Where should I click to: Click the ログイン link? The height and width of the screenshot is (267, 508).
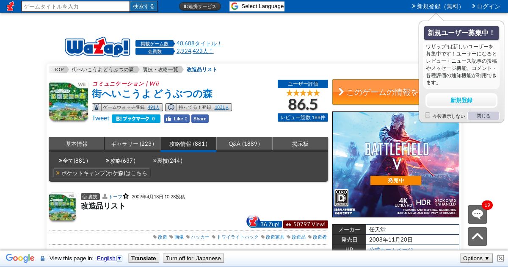(486, 6)
